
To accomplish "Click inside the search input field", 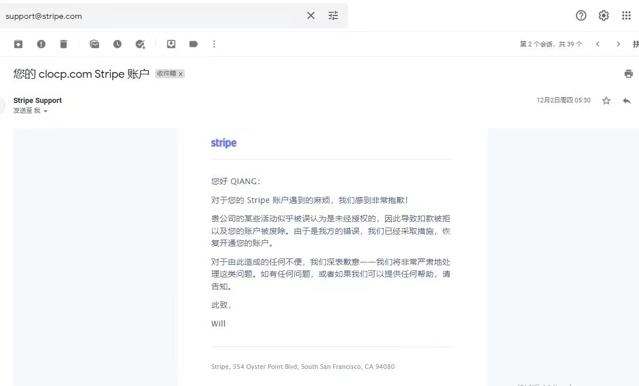I will (143, 15).
